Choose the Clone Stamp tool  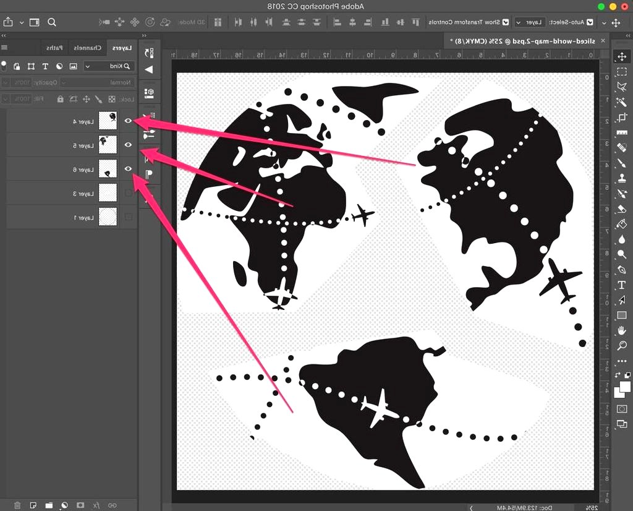(x=621, y=178)
